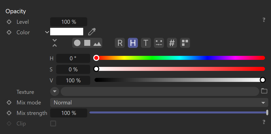
Task: Select the RGB sliders mode
Action: [x=120, y=43]
